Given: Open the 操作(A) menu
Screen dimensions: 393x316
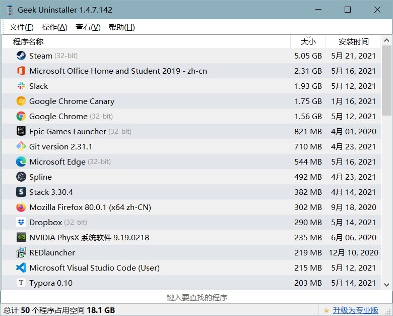Looking at the screenshot, I should click(54, 27).
